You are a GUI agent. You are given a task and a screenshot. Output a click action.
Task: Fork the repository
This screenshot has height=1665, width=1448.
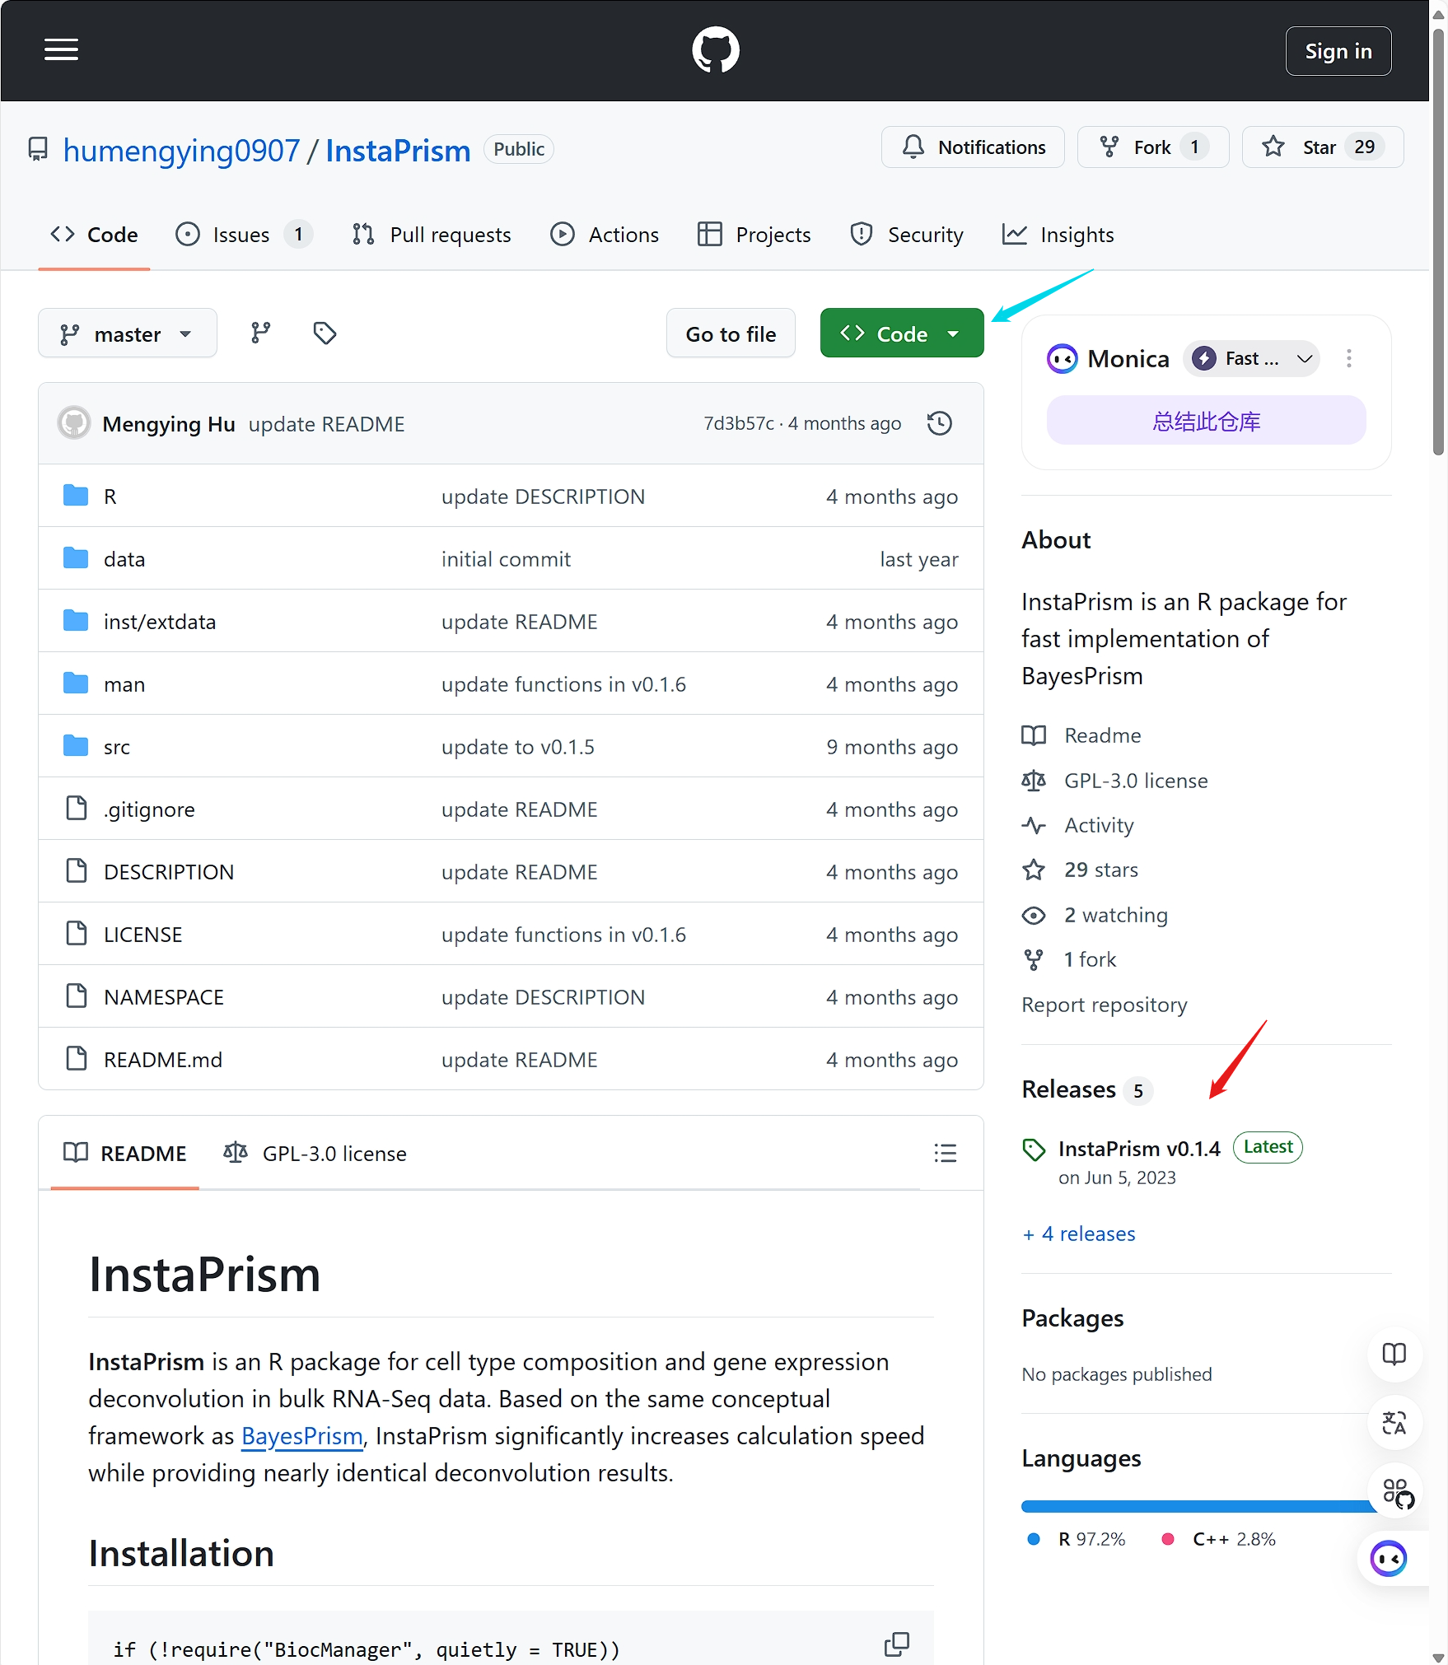coord(1152,147)
